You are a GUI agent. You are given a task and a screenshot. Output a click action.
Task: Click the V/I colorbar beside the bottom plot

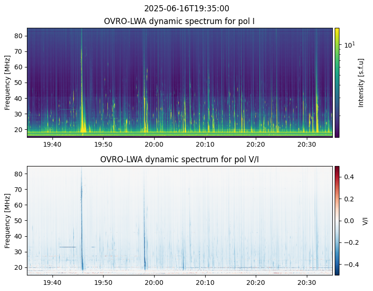click(337, 220)
